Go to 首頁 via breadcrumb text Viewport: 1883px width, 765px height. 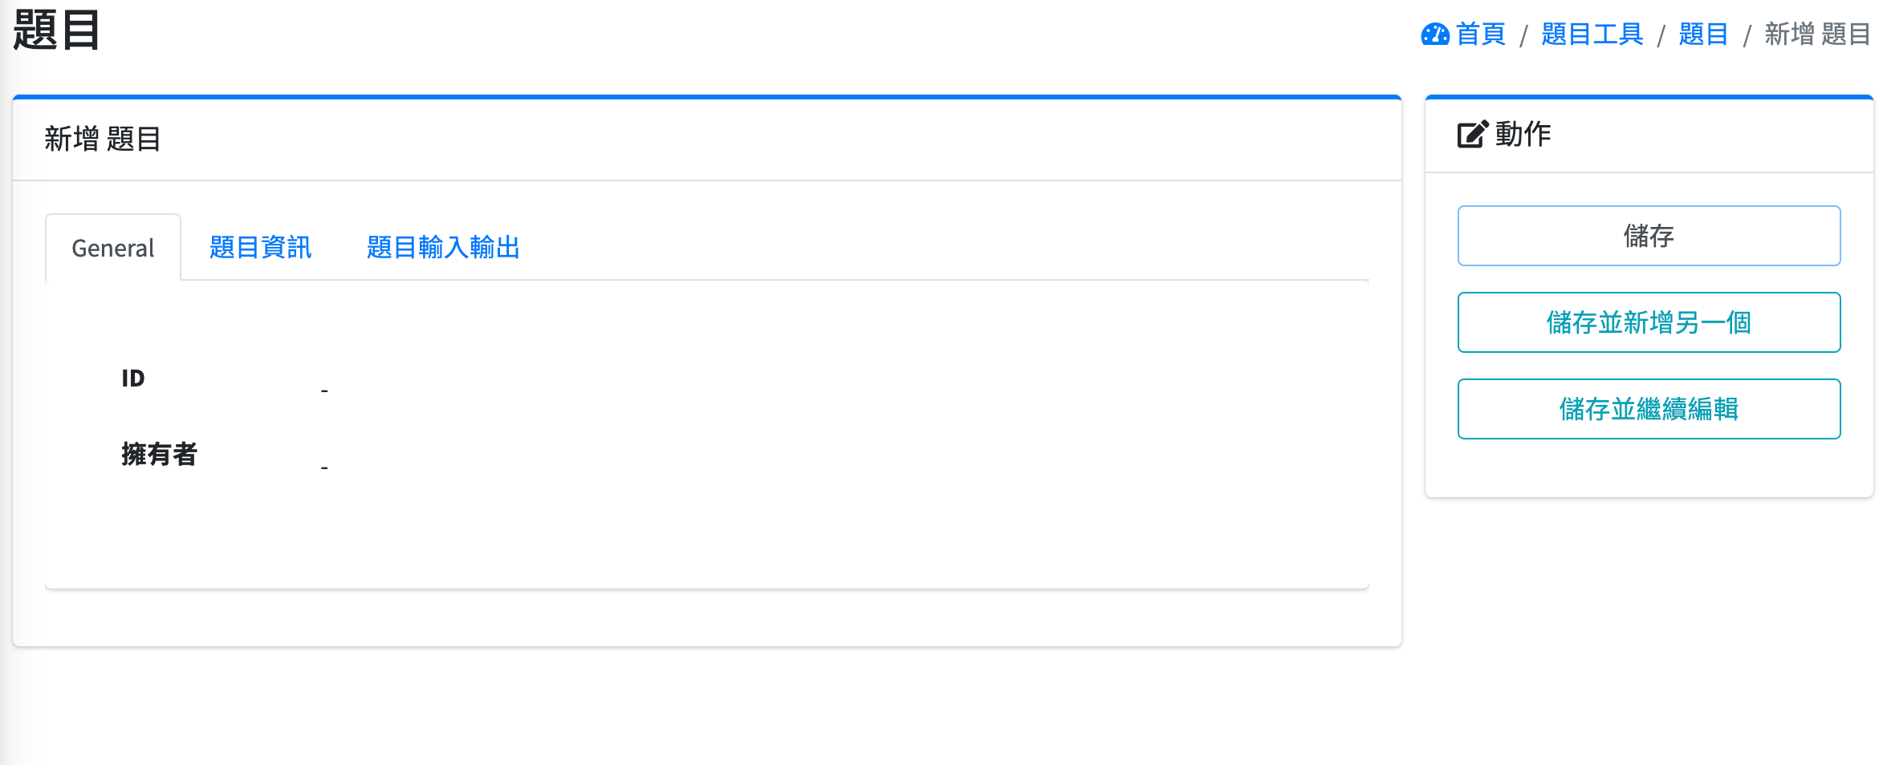[1481, 34]
